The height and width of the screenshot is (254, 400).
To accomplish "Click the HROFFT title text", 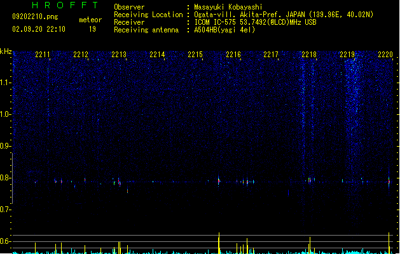I will tap(65, 5).
